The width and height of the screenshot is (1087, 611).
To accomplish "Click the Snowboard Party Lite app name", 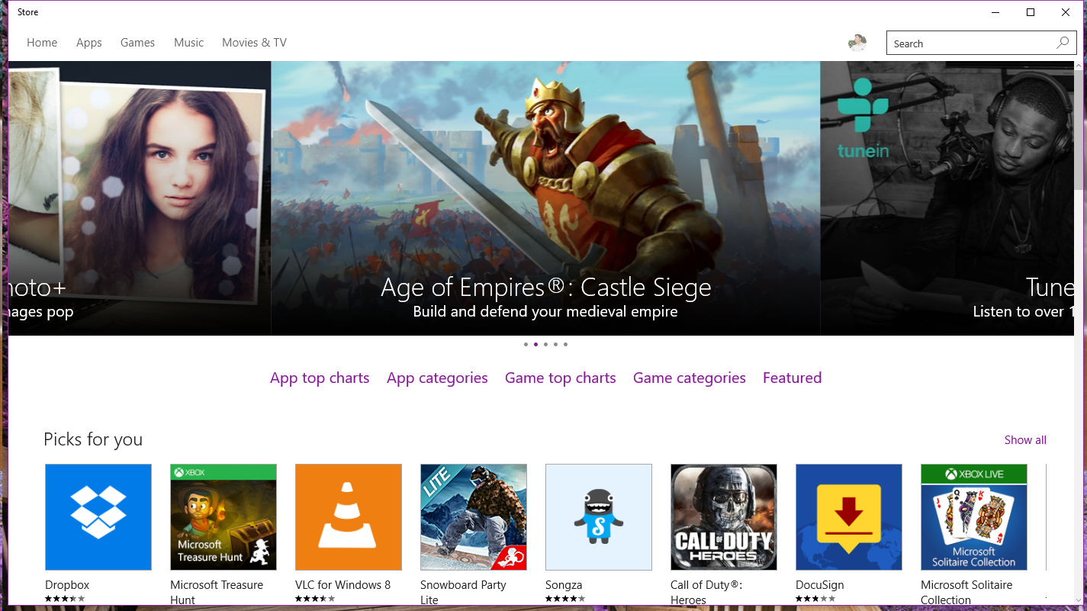I will click(x=463, y=593).
